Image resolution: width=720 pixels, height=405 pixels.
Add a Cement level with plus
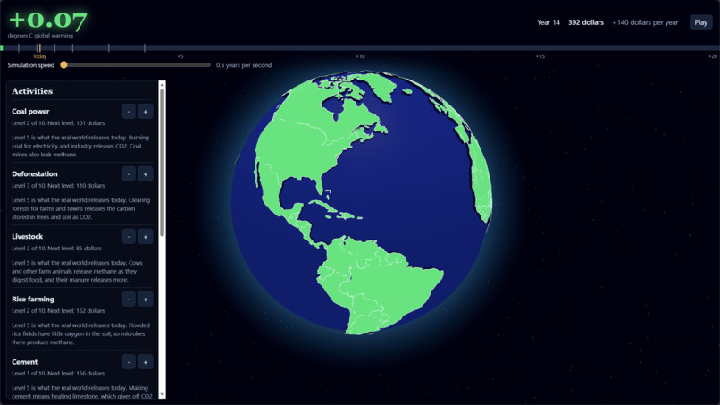pyautogui.click(x=145, y=362)
